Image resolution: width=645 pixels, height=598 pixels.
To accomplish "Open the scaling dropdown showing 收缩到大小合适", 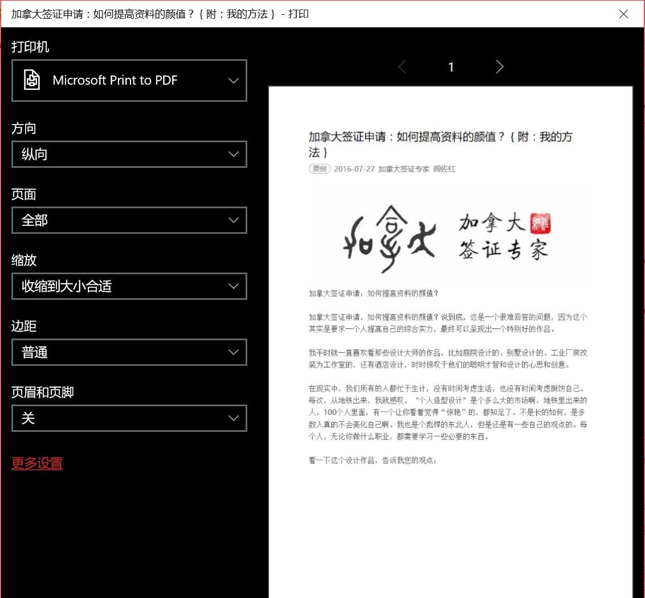I will [x=129, y=286].
